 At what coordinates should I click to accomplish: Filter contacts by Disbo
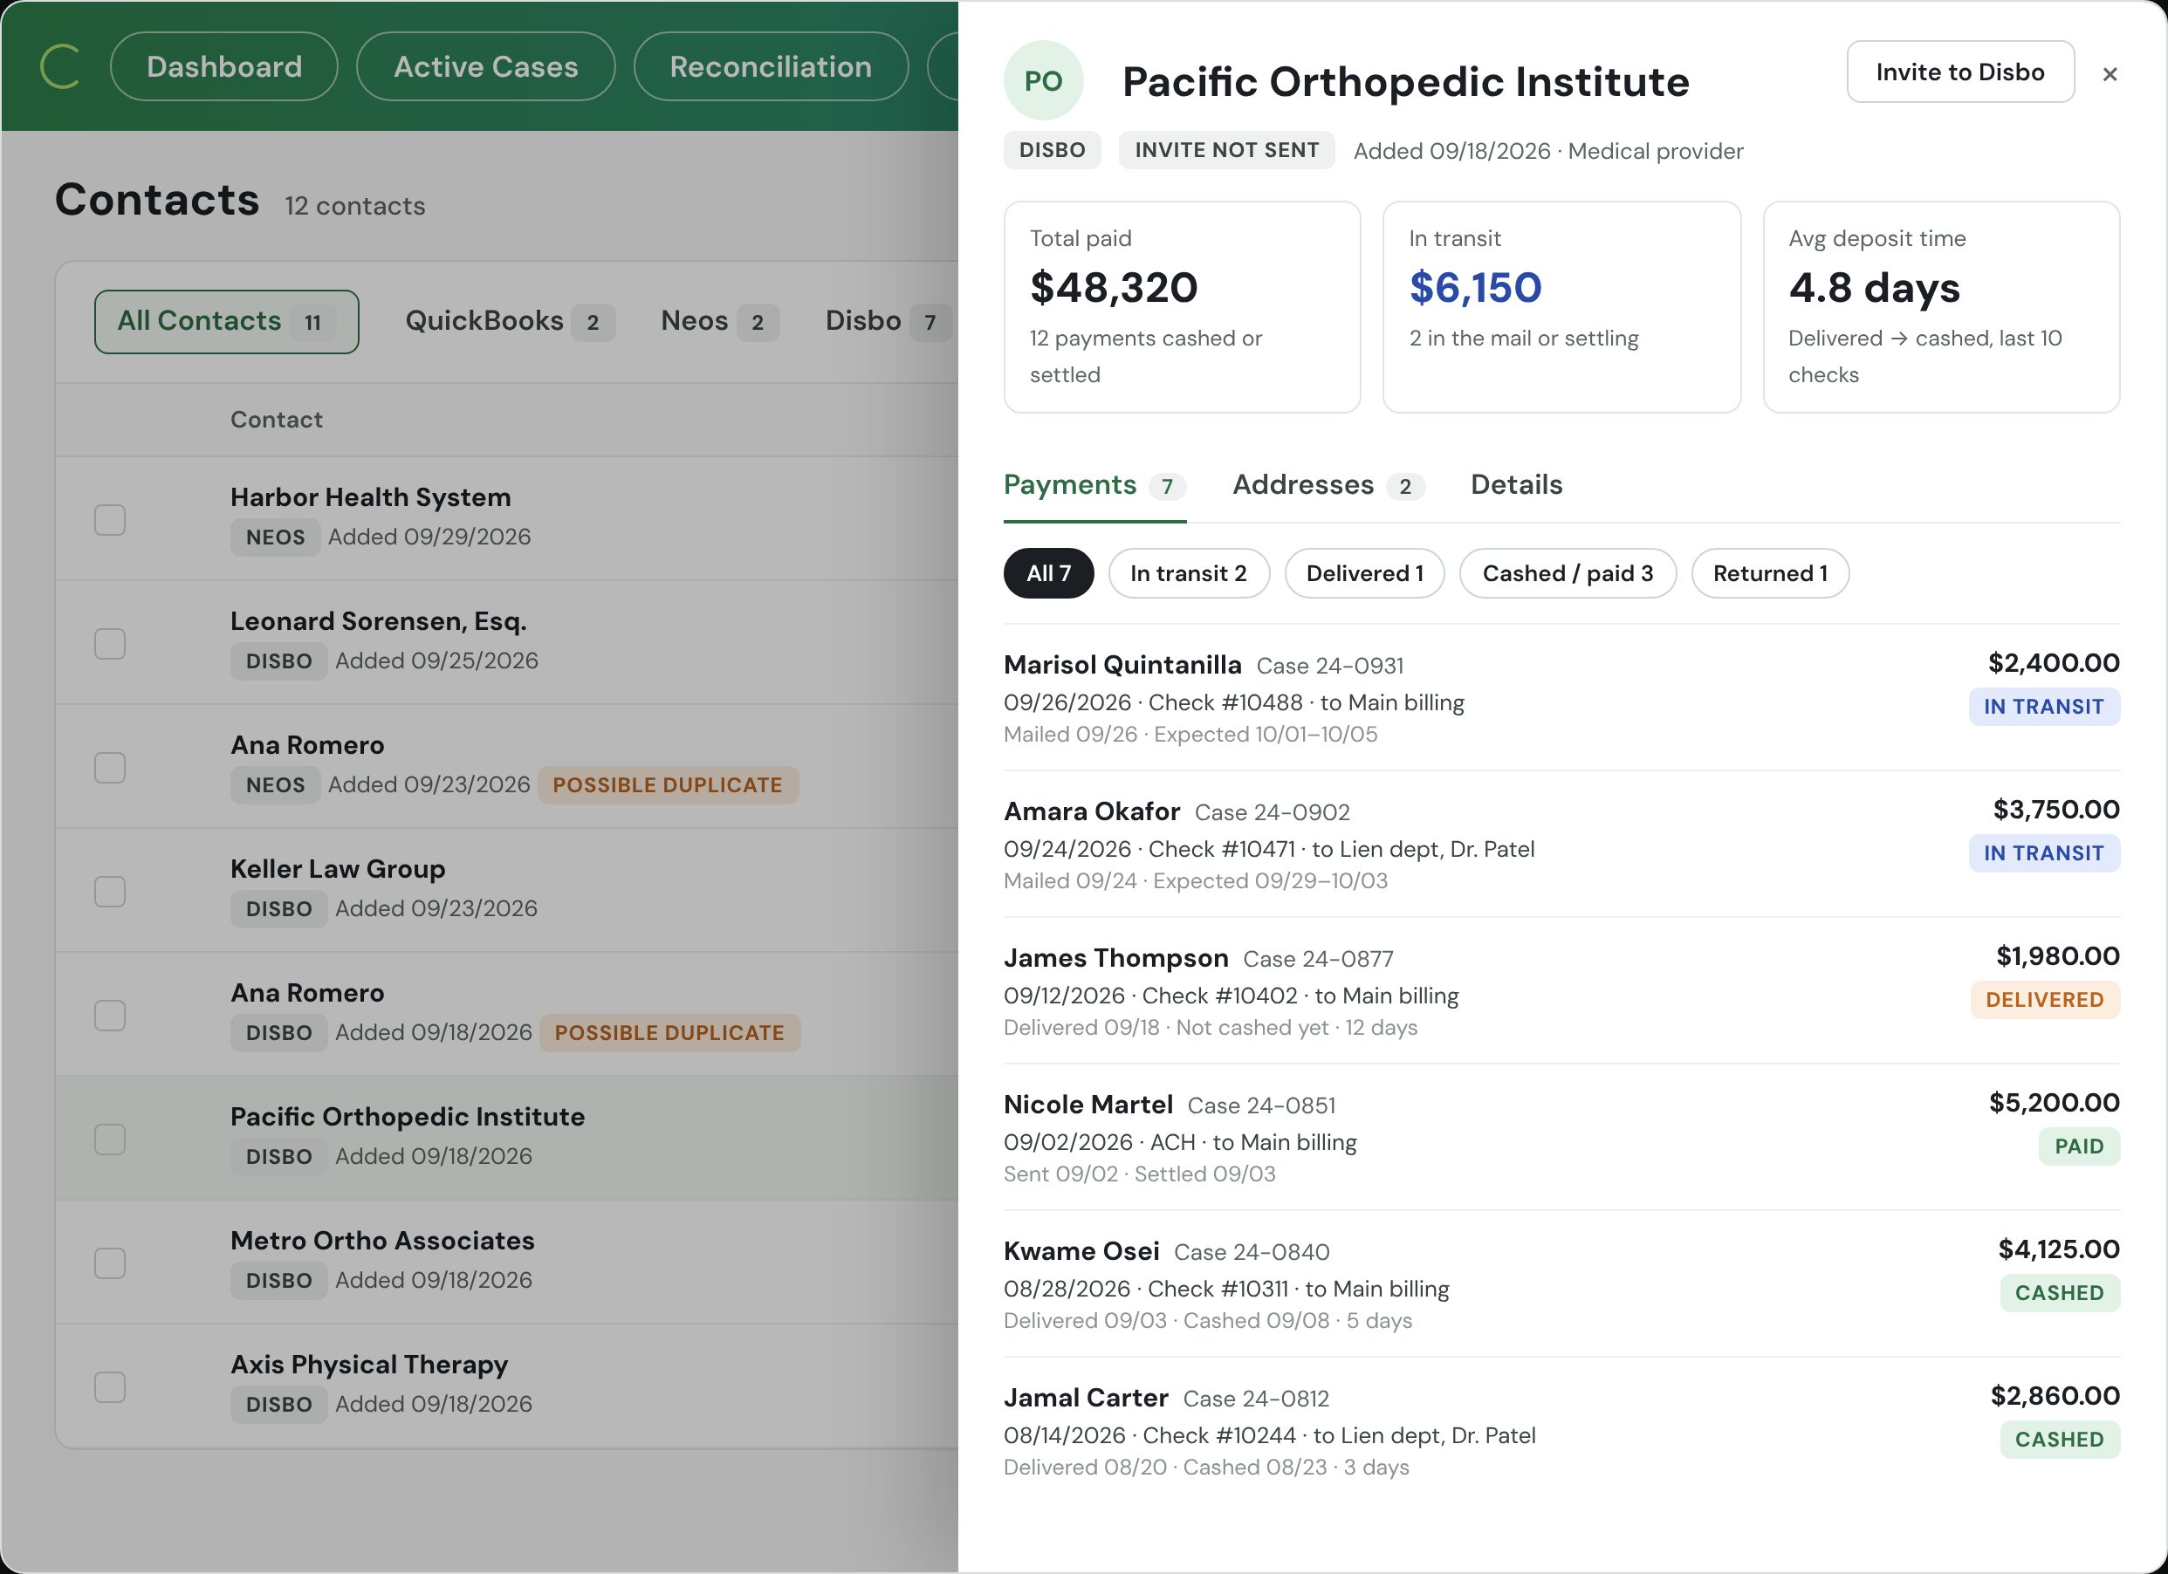pos(888,322)
